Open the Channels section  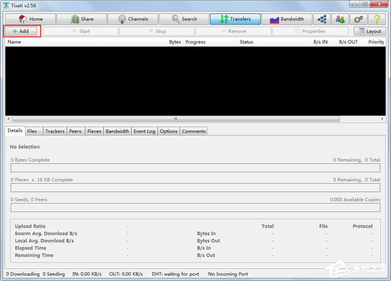click(133, 19)
